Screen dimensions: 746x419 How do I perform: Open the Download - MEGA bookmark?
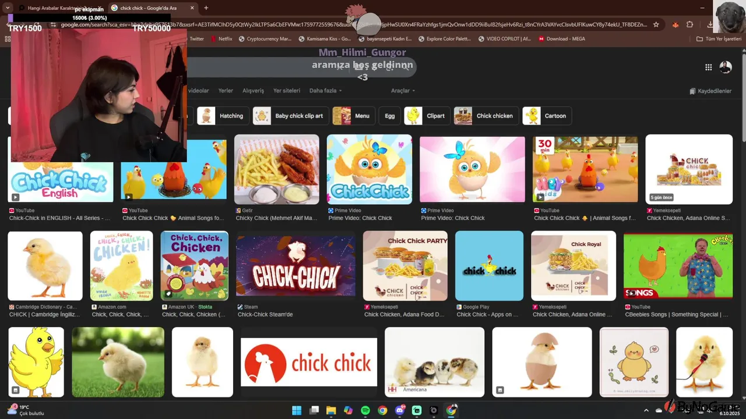(561, 39)
